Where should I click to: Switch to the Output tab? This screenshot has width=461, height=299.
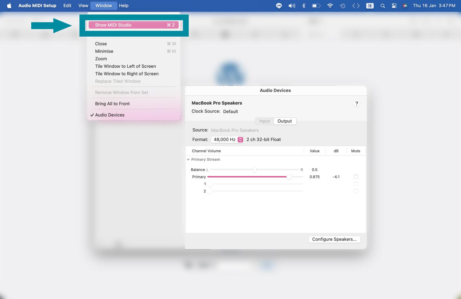pos(284,121)
